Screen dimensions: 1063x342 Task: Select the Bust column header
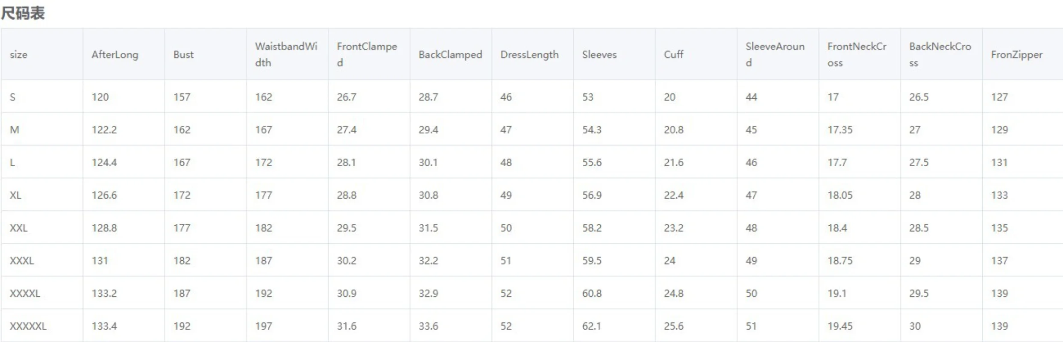click(183, 54)
